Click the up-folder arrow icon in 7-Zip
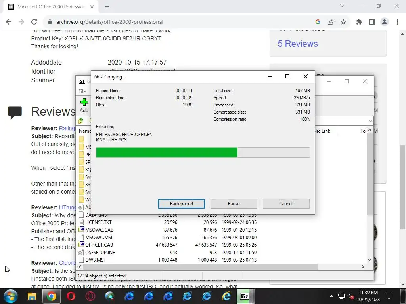Viewport: 406px width, 304px height. 81,120
